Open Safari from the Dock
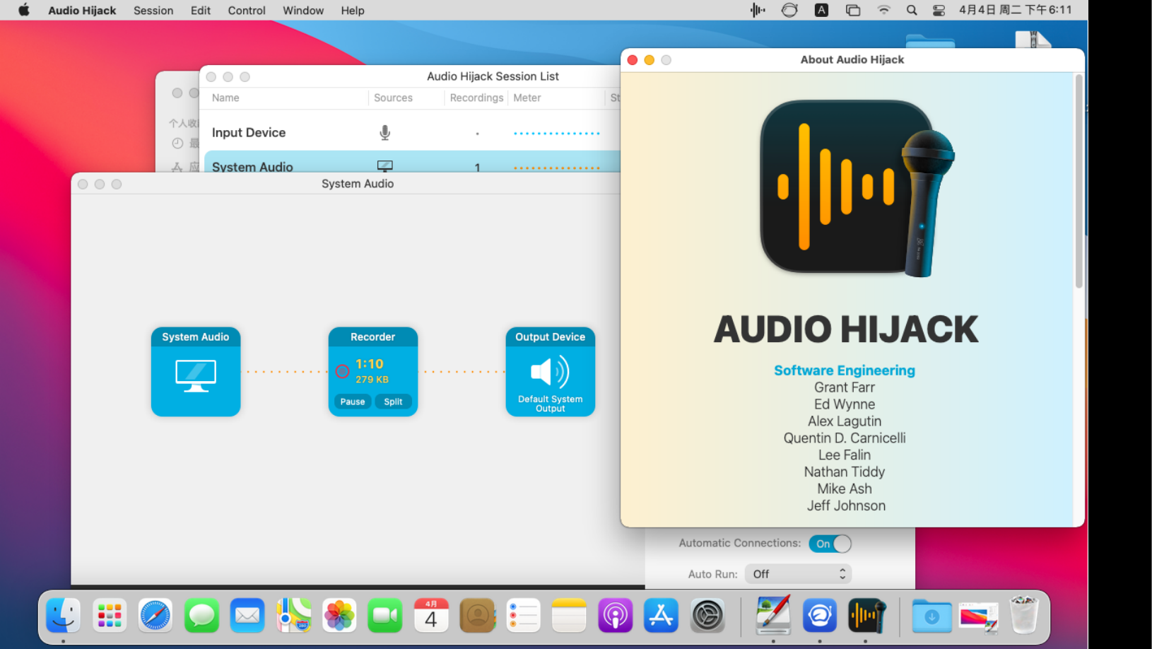This screenshot has height=649, width=1152. pyautogui.click(x=155, y=616)
